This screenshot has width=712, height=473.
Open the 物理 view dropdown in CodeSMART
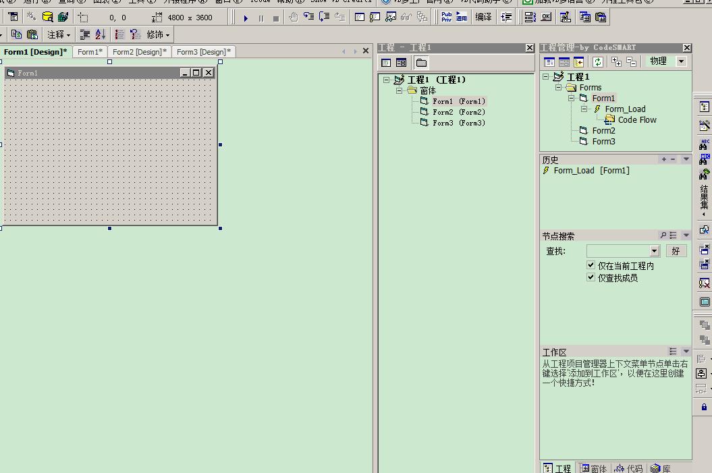(681, 61)
